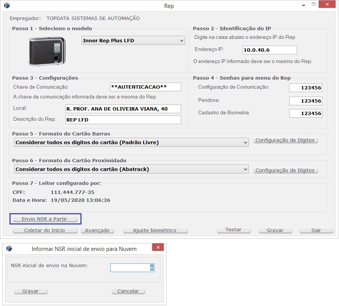Click the Chave de Comunicação field
Viewport: 339px width, 306px height.
point(145,87)
